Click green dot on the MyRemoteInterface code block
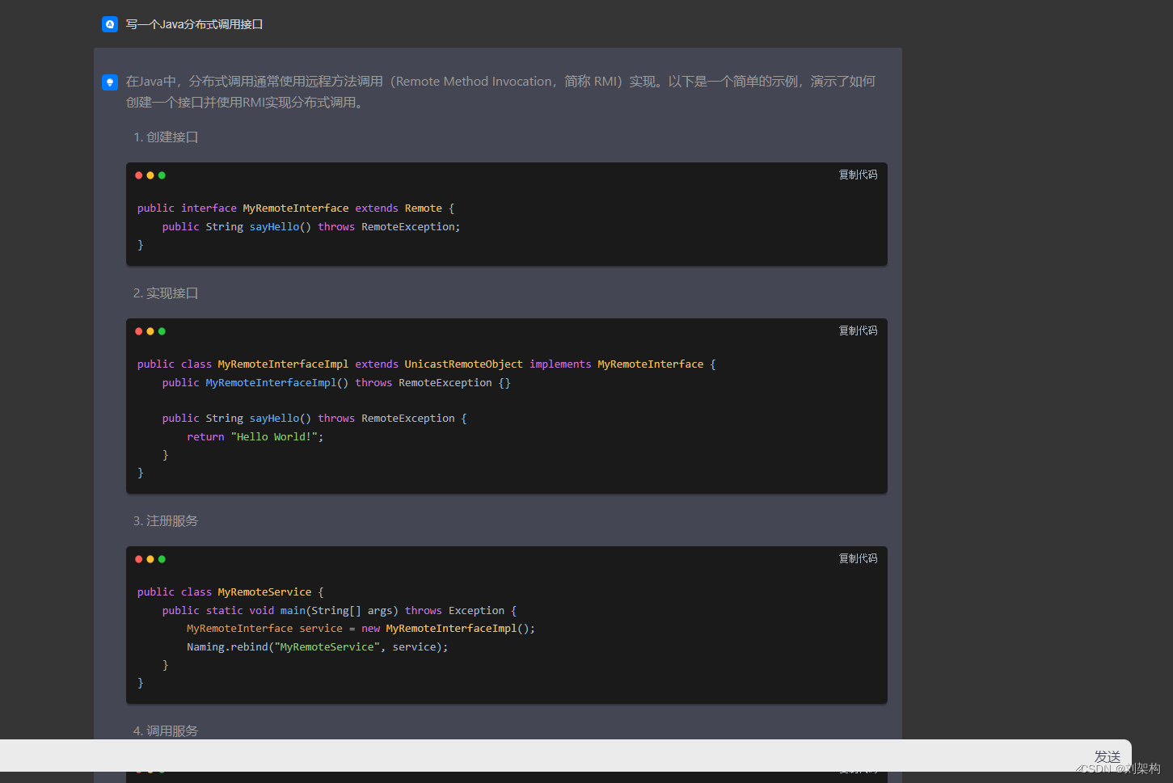Image resolution: width=1173 pixels, height=783 pixels. click(162, 175)
